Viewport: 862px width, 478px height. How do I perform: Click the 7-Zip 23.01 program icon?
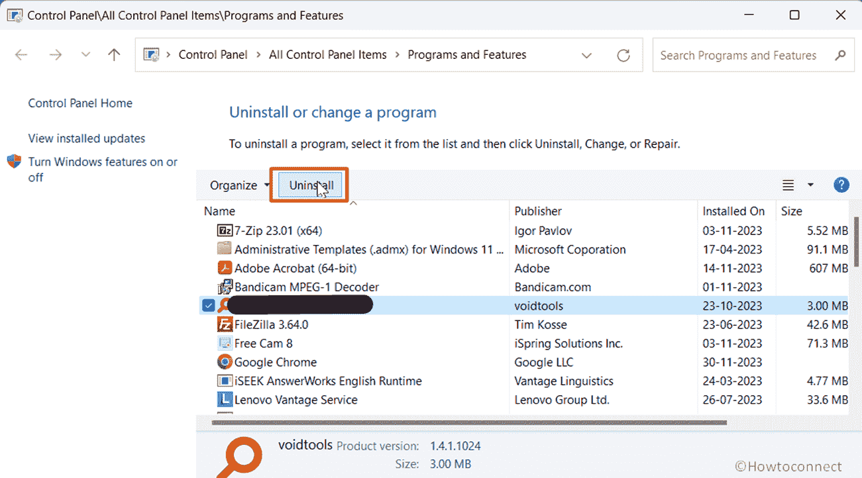[225, 231]
